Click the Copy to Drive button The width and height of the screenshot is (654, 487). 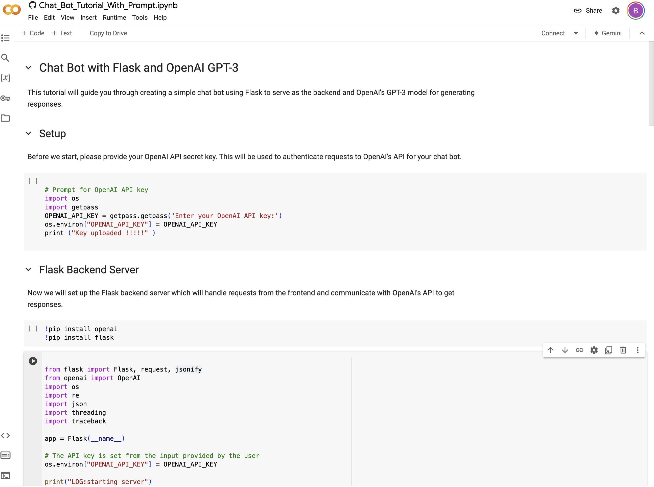pyautogui.click(x=108, y=33)
